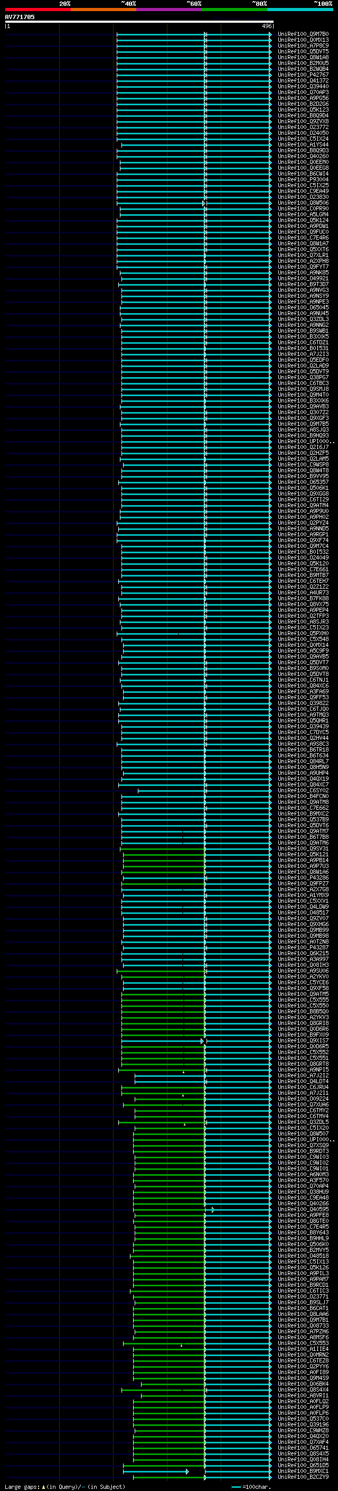
Task: Open hit UniRef100_A7P8C9
Action: pyautogui.click(x=303, y=45)
